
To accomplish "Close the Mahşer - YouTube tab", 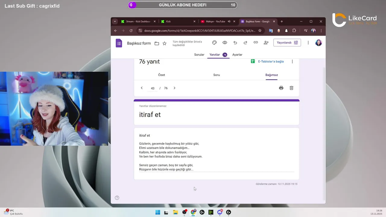I will click(x=234, y=21).
